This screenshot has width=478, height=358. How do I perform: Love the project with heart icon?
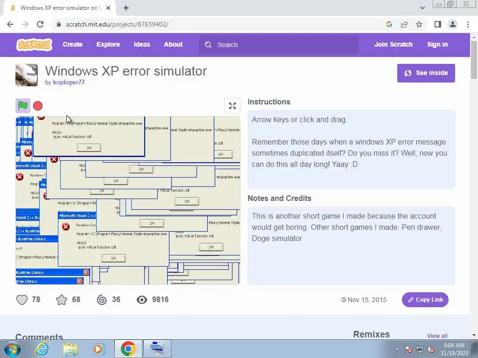pos(22,300)
